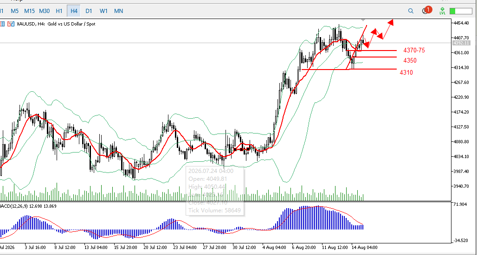This screenshot has width=477, height=255.
Task: Click the 3 Jul 16:00 time label
Action: point(35,248)
